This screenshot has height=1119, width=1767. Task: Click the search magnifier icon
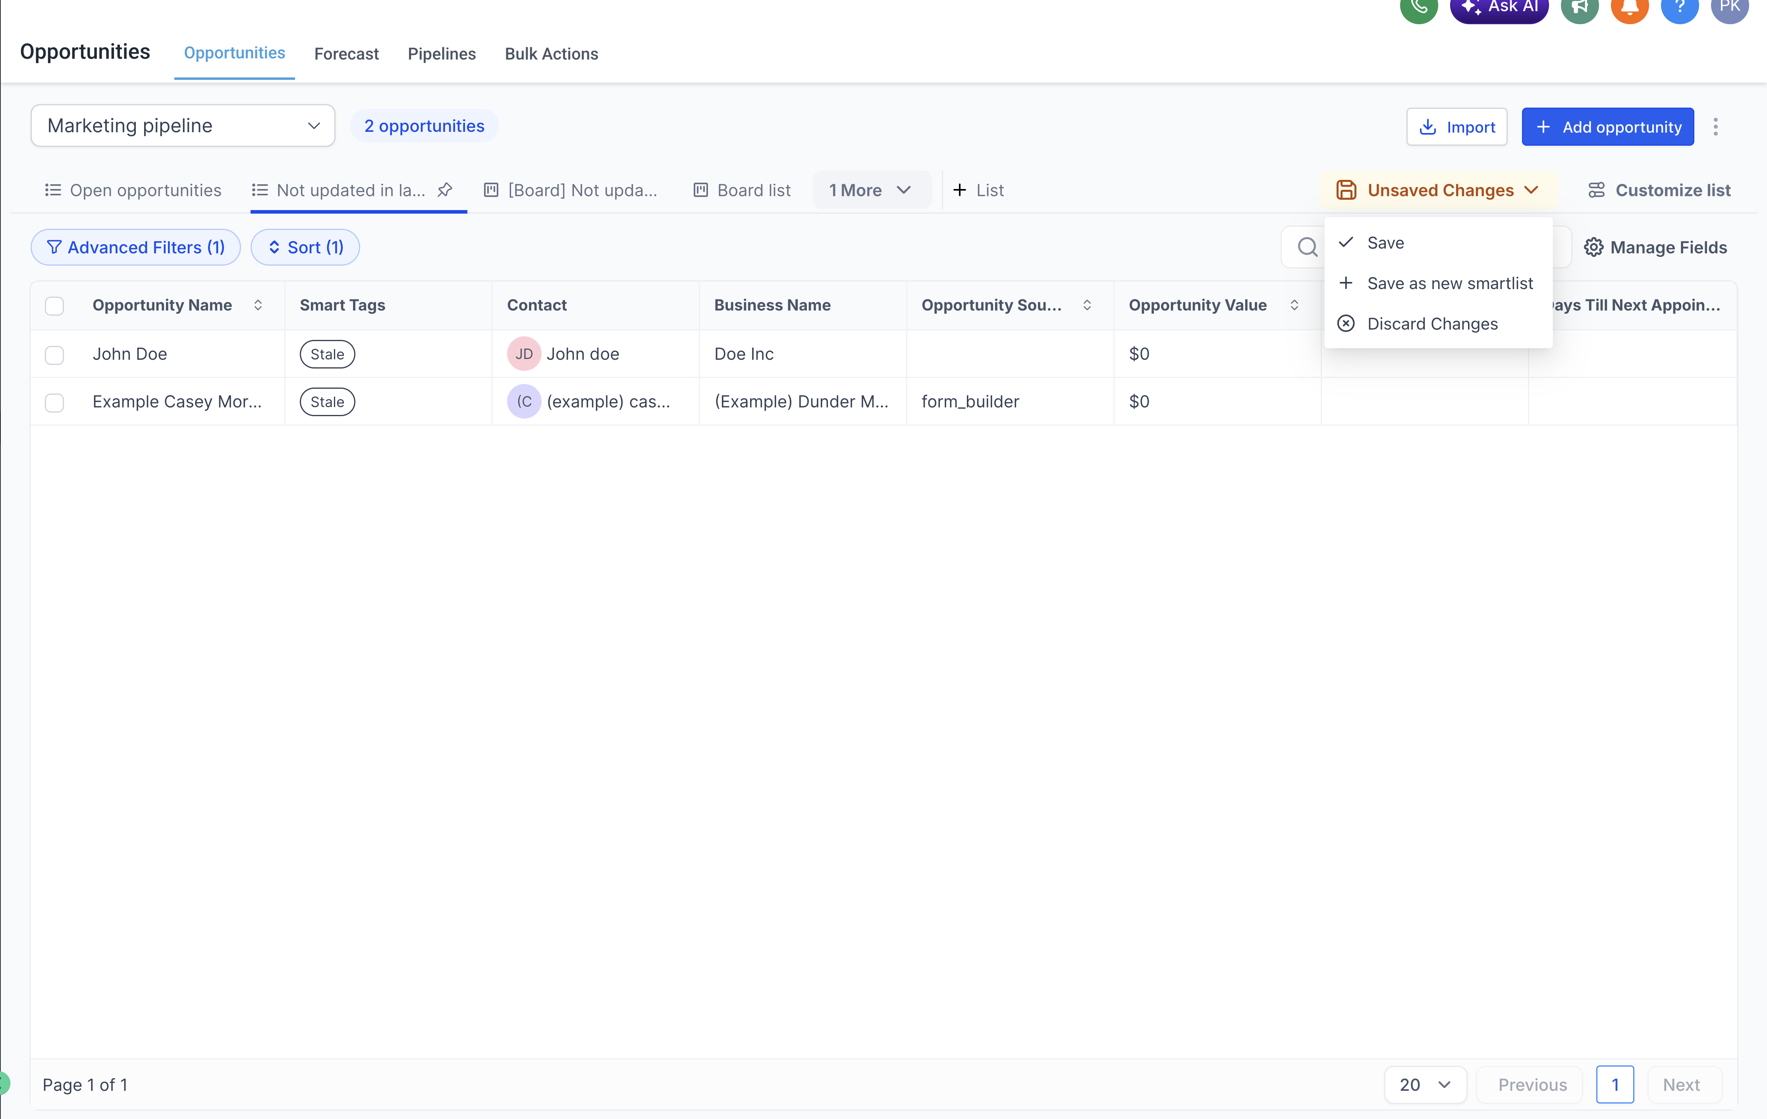1307,247
